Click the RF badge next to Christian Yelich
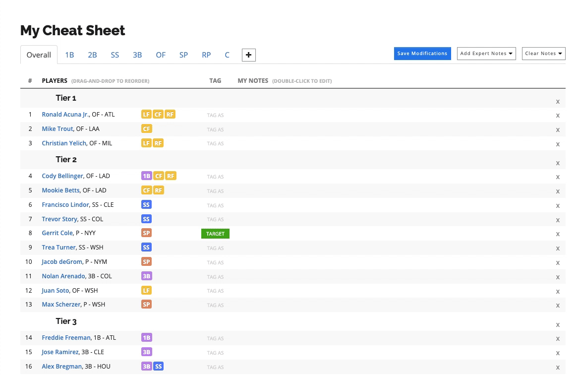Image resolution: width=579 pixels, height=376 pixels. tap(158, 143)
